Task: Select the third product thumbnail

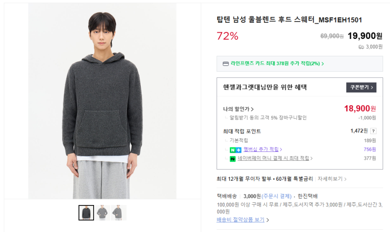Action: point(118,213)
